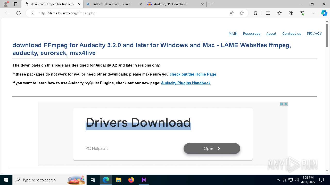Open the Windows Start menu

(x=6, y=180)
